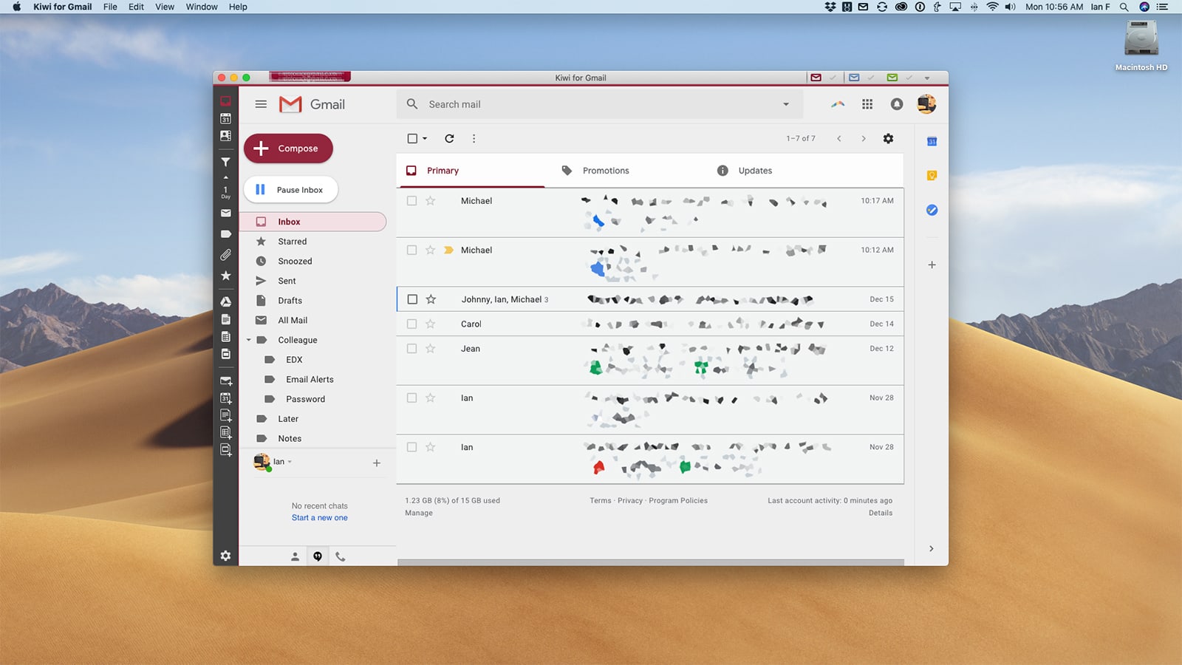Open Kiwi settings gear in sidebar
This screenshot has width=1182, height=665.
coord(225,556)
